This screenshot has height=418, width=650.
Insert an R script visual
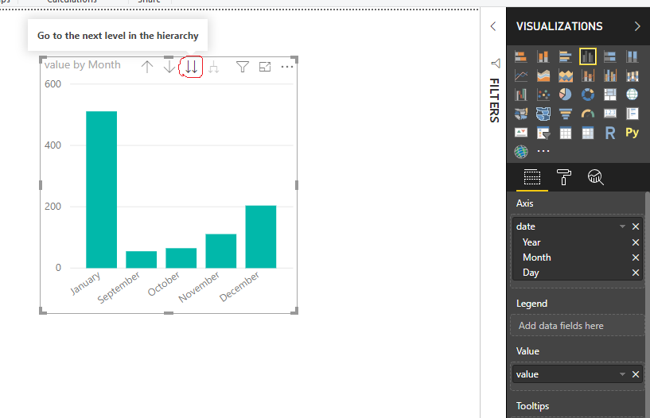point(609,133)
